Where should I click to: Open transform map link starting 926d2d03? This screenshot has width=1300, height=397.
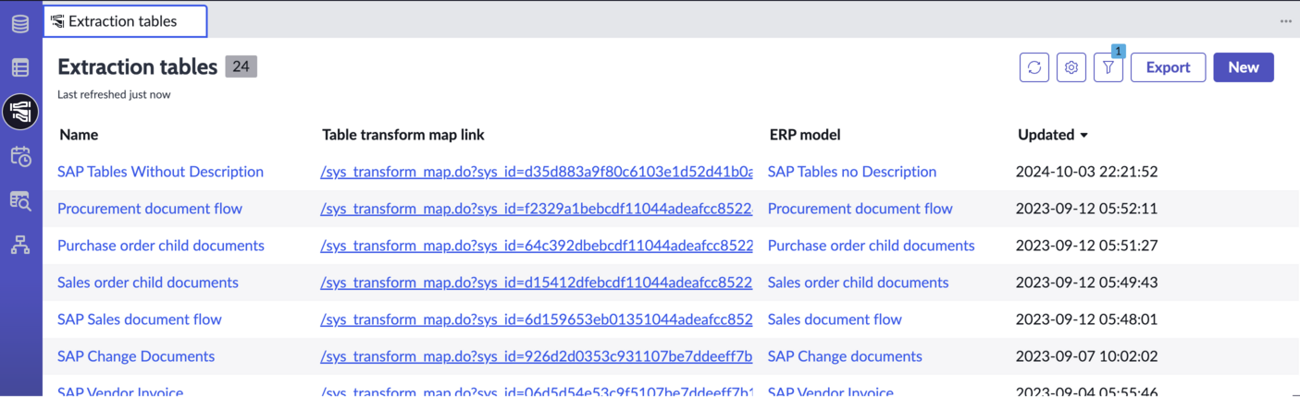click(x=537, y=356)
